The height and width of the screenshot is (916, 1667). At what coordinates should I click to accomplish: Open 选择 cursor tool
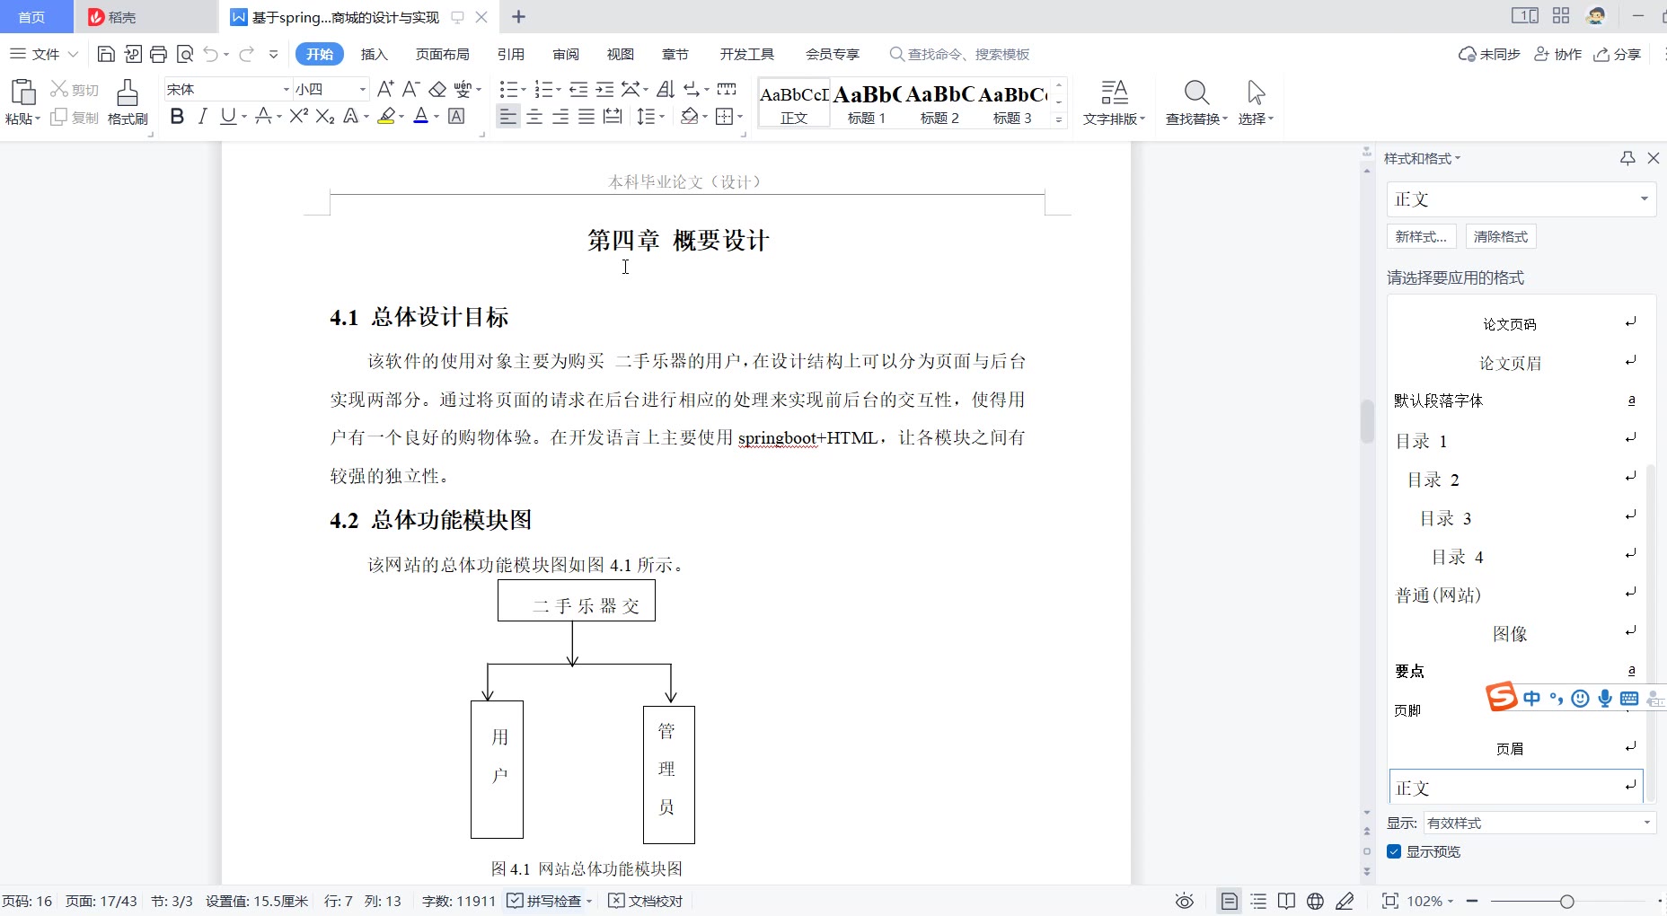[1256, 102]
